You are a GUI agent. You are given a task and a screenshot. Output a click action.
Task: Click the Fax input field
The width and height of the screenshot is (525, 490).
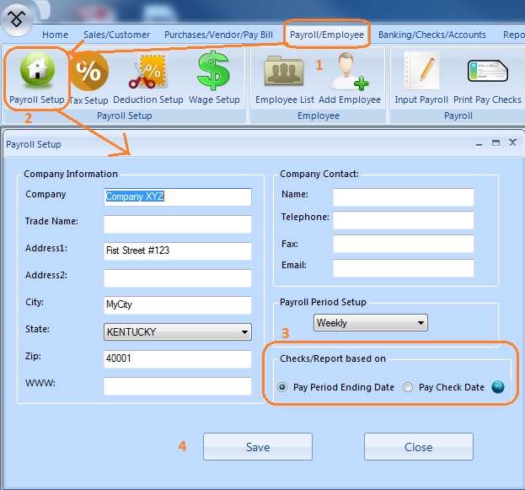(404, 244)
